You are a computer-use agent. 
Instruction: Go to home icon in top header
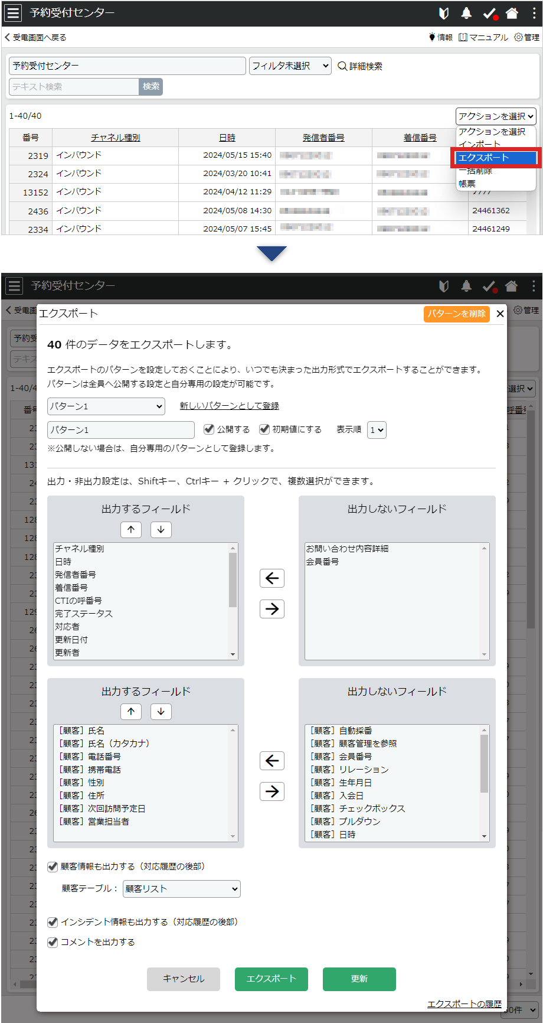coord(512,13)
